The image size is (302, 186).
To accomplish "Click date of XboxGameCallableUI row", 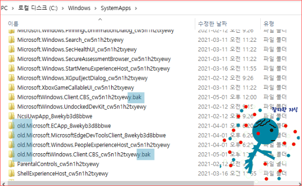I will [x=228, y=88].
